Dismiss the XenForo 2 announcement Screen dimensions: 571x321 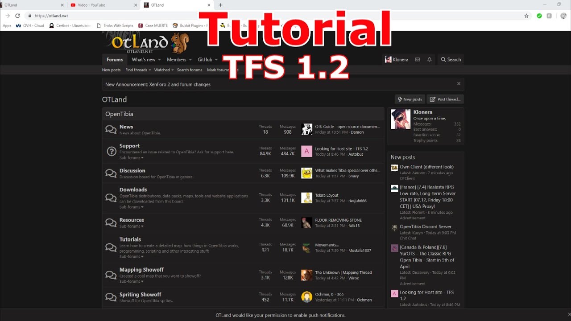pyautogui.click(x=459, y=84)
